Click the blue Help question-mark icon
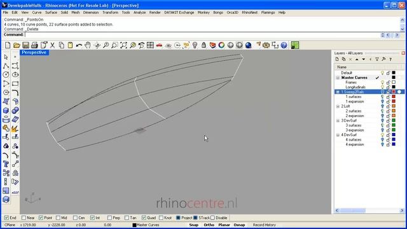 [284, 45]
